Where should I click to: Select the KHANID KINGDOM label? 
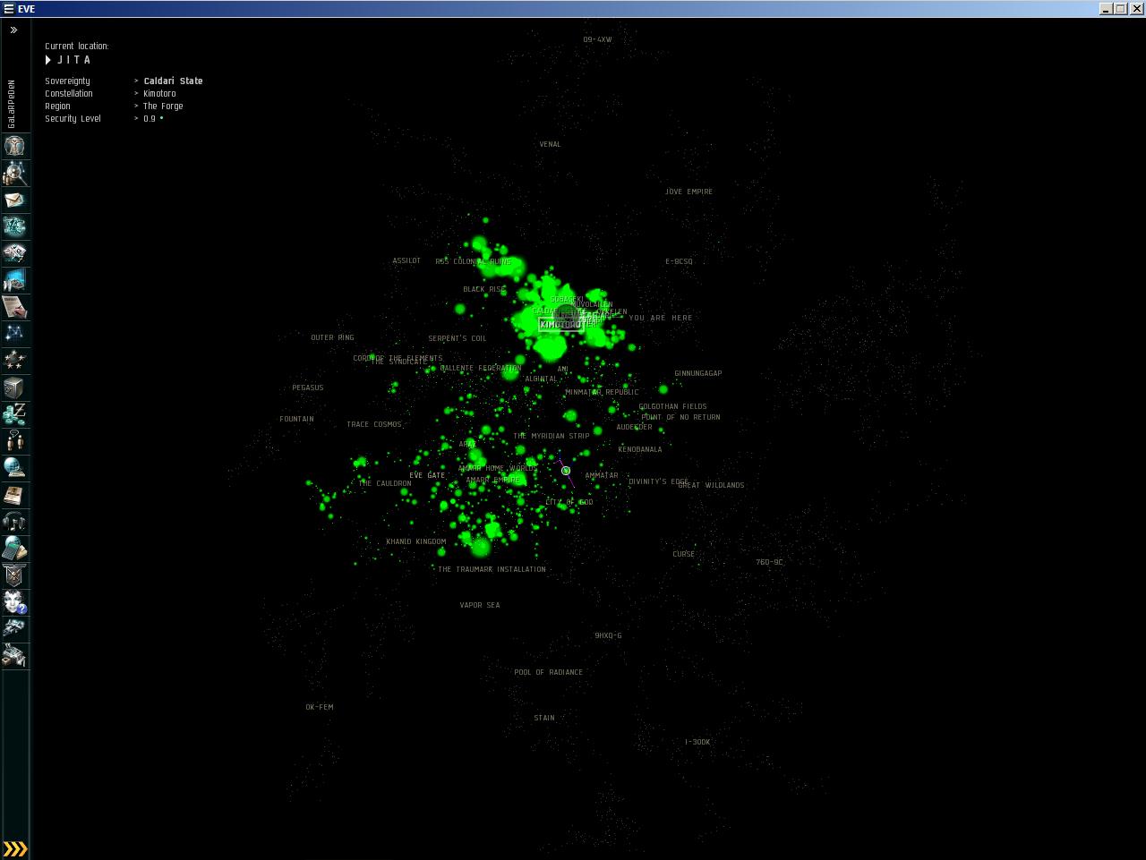(415, 541)
